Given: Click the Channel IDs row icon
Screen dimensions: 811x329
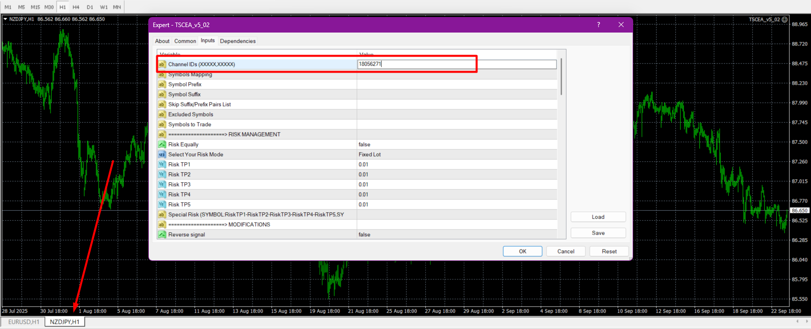Looking at the screenshot, I should pyautogui.click(x=162, y=64).
